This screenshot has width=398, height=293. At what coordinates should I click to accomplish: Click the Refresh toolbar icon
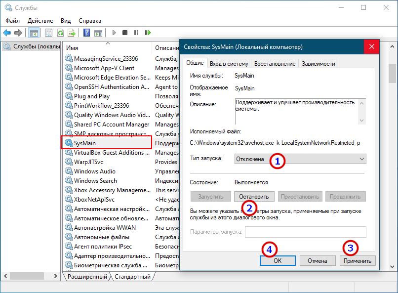[x=60, y=33]
